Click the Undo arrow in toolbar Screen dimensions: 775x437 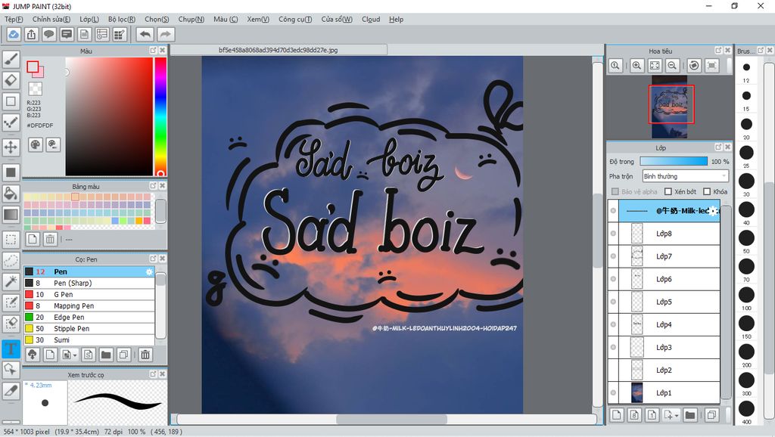pyautogui.click(x=145, y=34)
